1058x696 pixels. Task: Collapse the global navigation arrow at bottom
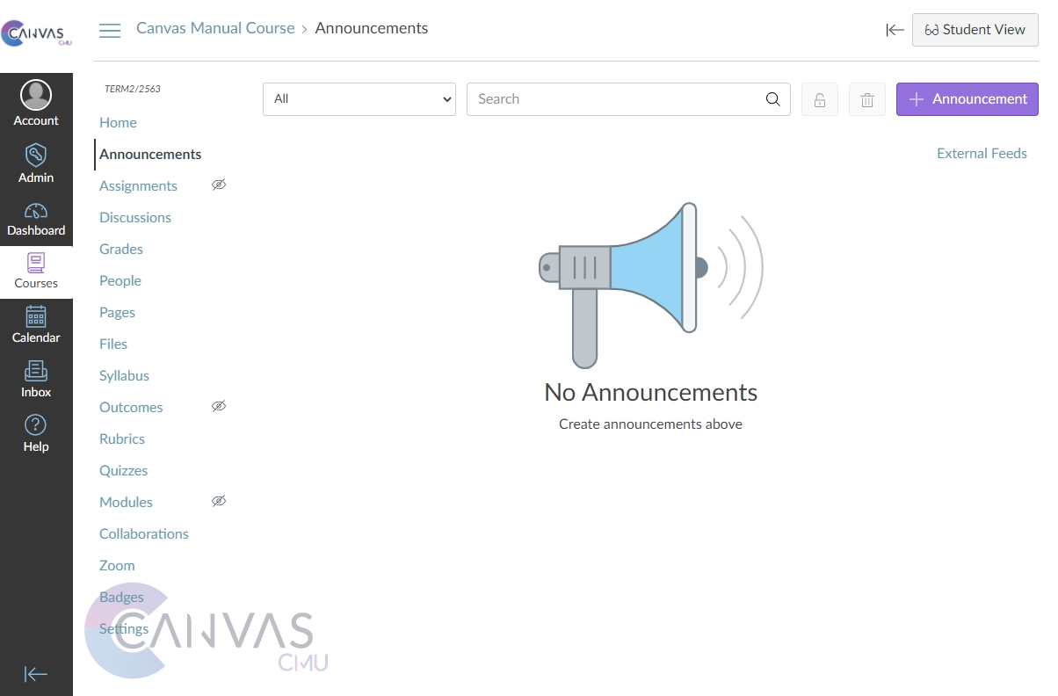pos(36,674)
